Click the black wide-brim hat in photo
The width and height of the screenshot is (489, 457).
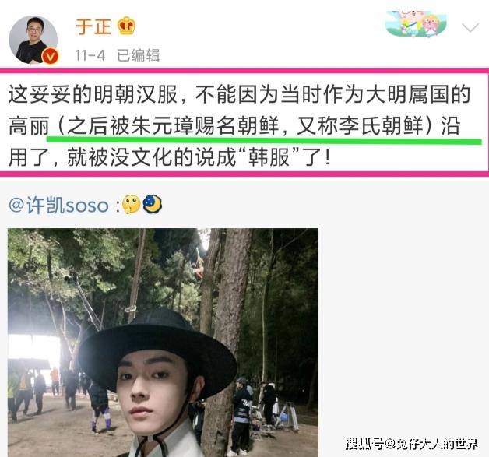[x=157, y=349]
